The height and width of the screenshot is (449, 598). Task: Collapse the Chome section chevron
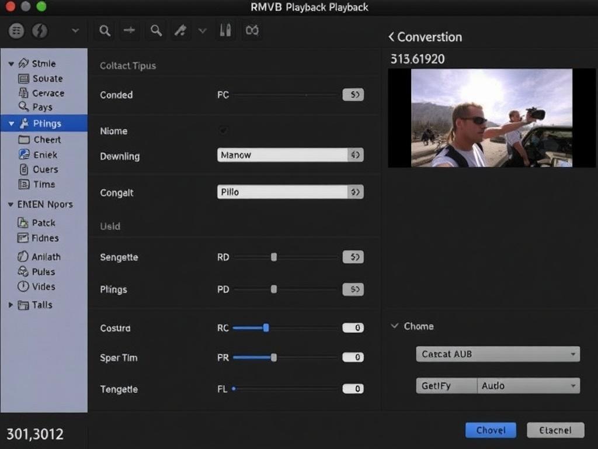click(x=394, y=326)
